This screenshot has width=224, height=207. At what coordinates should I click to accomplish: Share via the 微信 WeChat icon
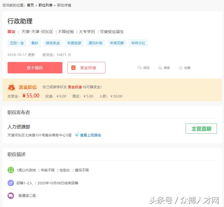pyautogui.click(x=140, y=68)
